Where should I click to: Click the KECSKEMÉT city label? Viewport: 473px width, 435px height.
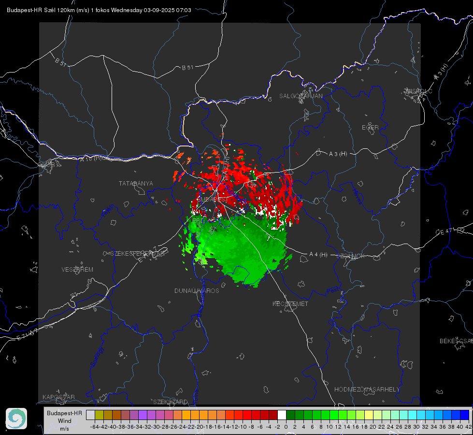(x=290, y=304)
